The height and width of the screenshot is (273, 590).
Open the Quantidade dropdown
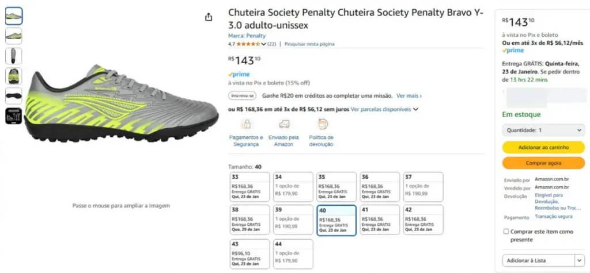pyautogui.click(x=543, y=130)
